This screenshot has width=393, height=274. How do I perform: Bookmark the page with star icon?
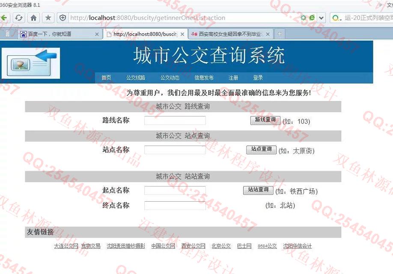(x=48, y=18)
